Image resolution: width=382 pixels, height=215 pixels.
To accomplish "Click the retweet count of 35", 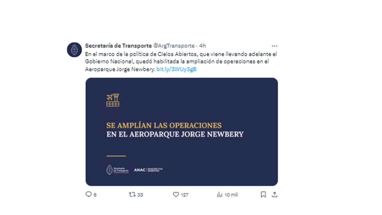I will 140,195.
